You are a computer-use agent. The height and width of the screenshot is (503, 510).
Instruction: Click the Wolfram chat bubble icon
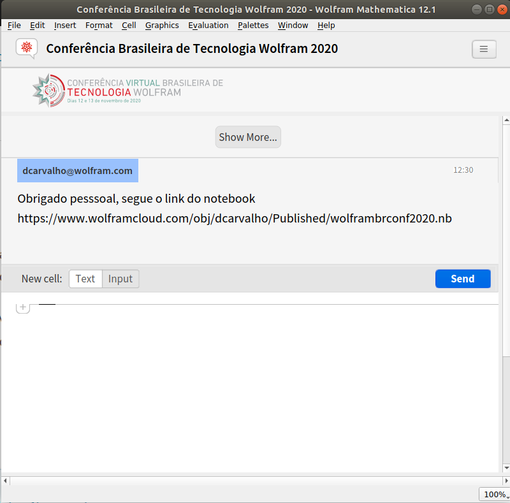27,48
